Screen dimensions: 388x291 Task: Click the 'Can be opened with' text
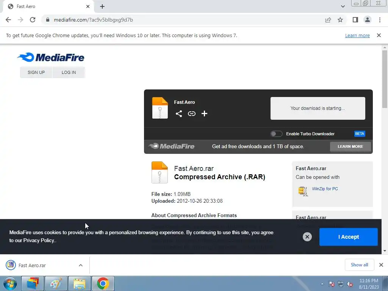click(318, 177)
